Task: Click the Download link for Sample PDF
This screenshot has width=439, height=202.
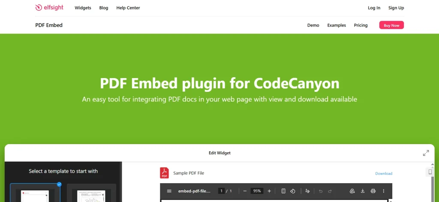Action: pos(384,173)
